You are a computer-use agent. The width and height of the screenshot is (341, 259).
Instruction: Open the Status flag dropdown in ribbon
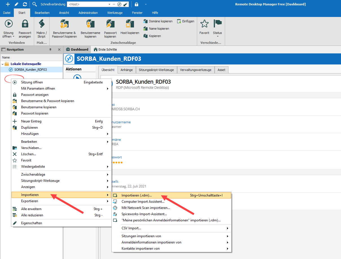click(217, 29)
